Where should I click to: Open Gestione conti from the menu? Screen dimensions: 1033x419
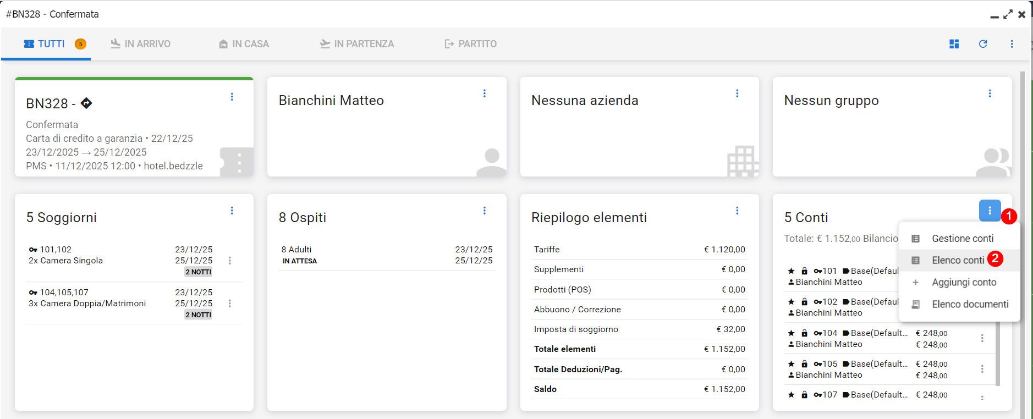(962, 239)
